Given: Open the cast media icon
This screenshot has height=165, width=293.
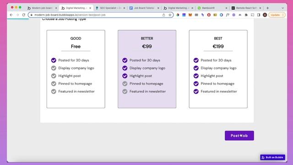Looking at the screenshot, I should 252,15.
